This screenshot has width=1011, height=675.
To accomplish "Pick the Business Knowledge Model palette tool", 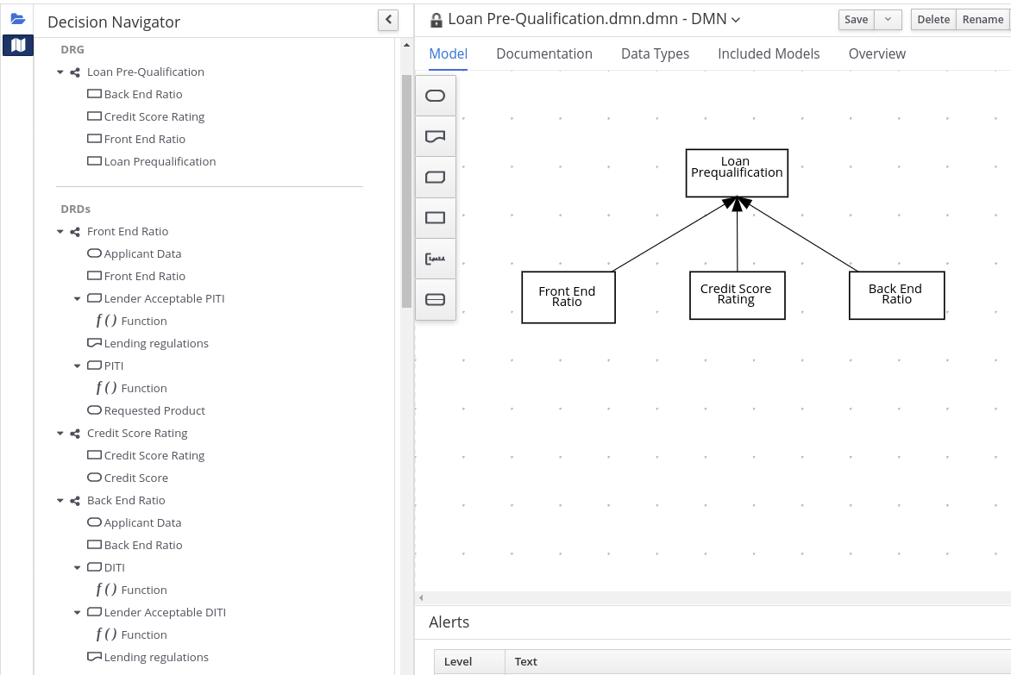I will coord(436,178).
